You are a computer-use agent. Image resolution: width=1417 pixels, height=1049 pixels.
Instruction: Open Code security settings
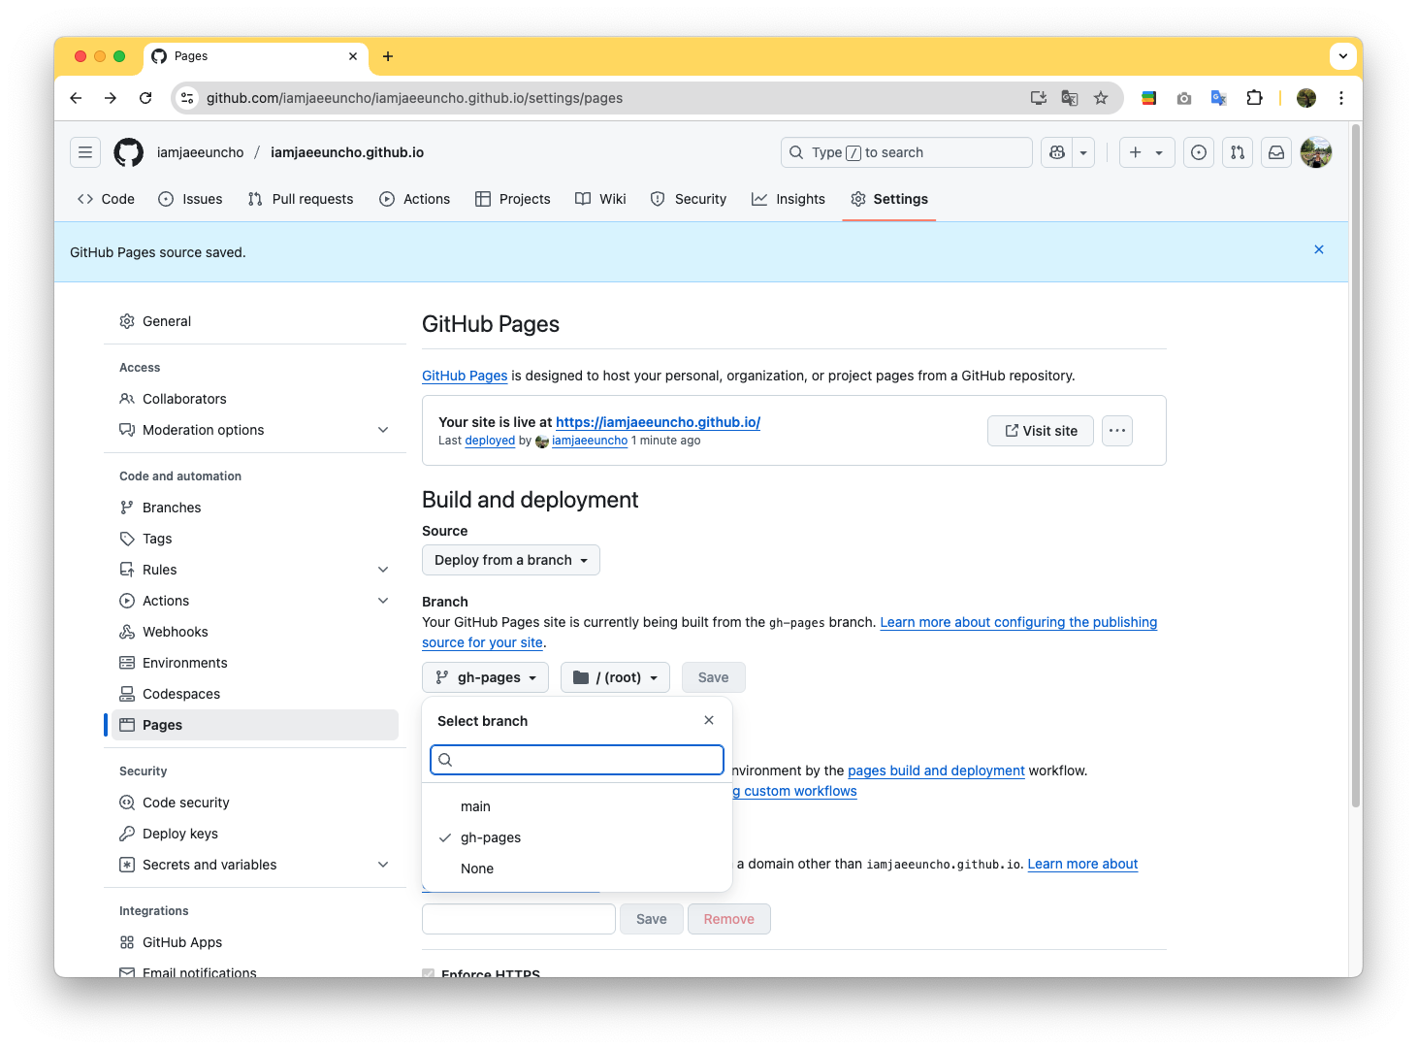coord(255,803)
